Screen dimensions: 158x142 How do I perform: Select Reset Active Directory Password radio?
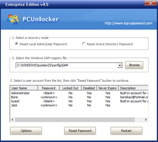point(84,44)
